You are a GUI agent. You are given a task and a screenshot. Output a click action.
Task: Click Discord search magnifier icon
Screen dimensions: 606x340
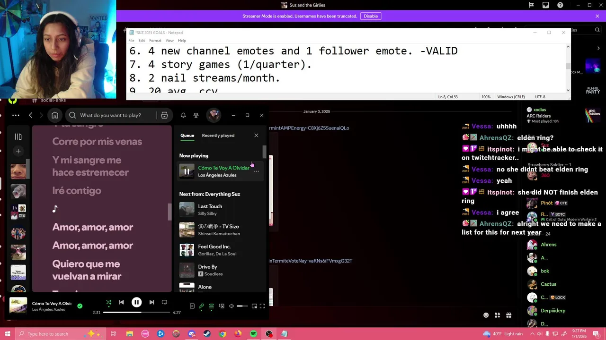597,30
